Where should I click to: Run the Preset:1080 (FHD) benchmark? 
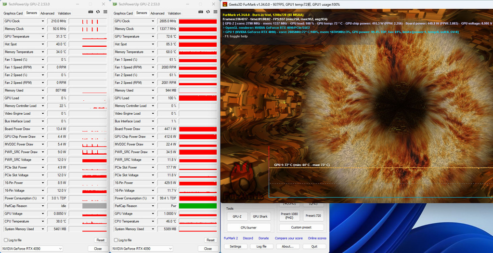point(289,216)
